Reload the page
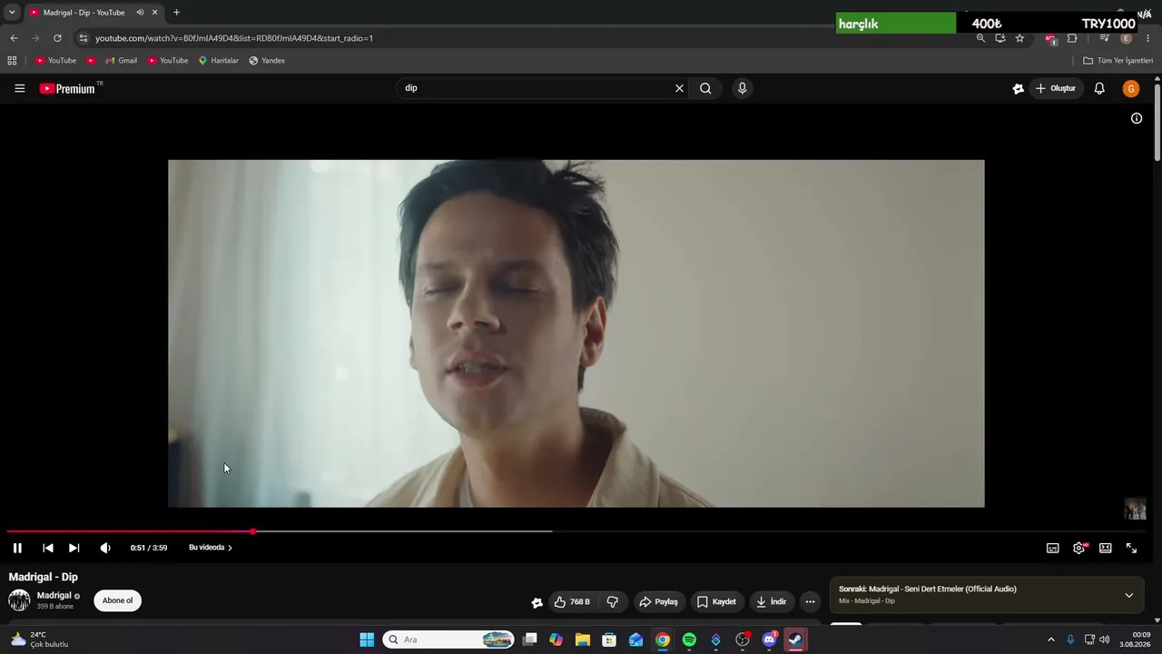This screenshot has width=1162, height=654. (x=57, y=38)
